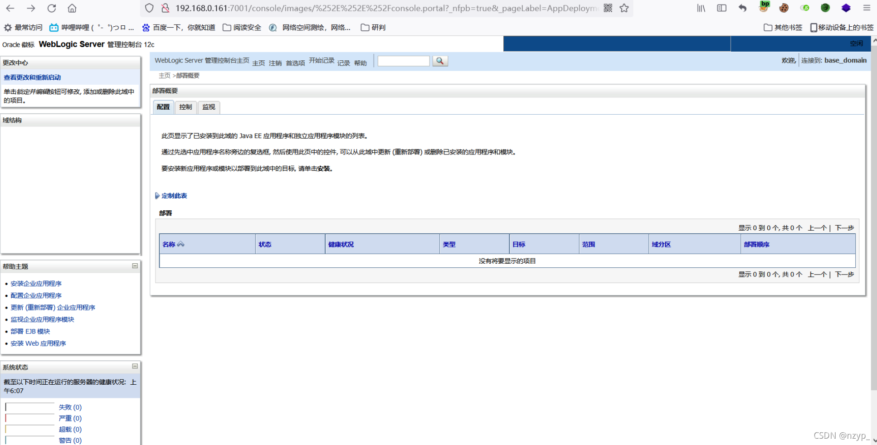
Task: Click 上一个 above the table
Action: click(817, 228)
